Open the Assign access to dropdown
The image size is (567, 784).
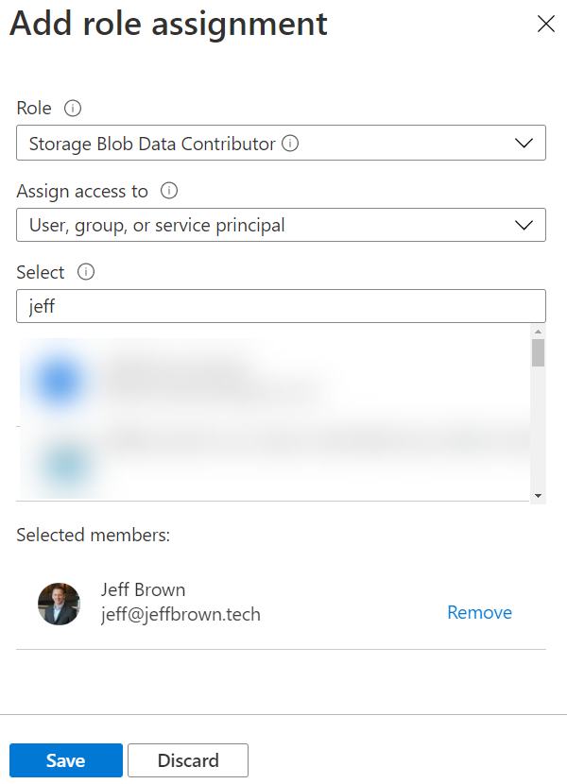coord(526,225)
